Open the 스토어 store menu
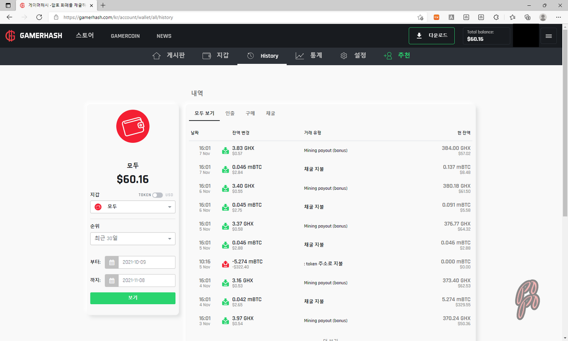Image resolution: width=568 pixels, height=341 pixels. pyautogui.click(x=85, y=36)
